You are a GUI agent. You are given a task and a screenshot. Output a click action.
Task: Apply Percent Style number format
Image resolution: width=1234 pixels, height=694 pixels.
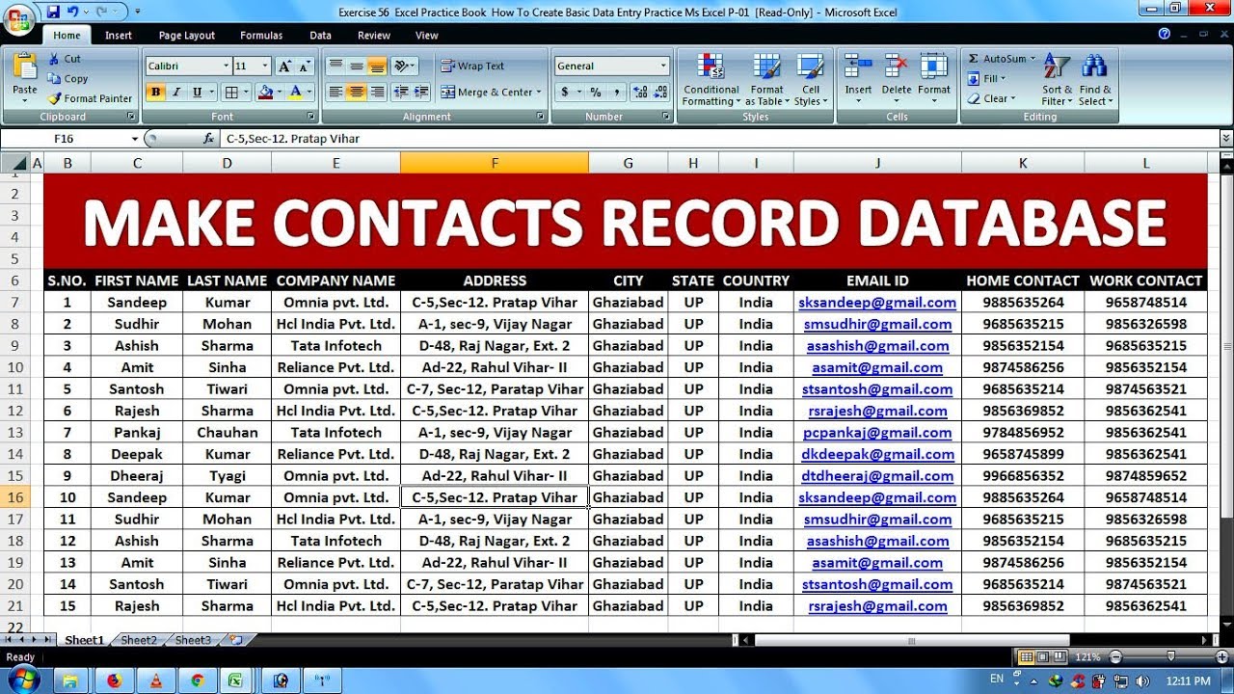[x=596, y=93]
